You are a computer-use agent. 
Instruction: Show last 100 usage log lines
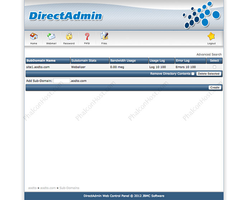(x=163, y=67)
